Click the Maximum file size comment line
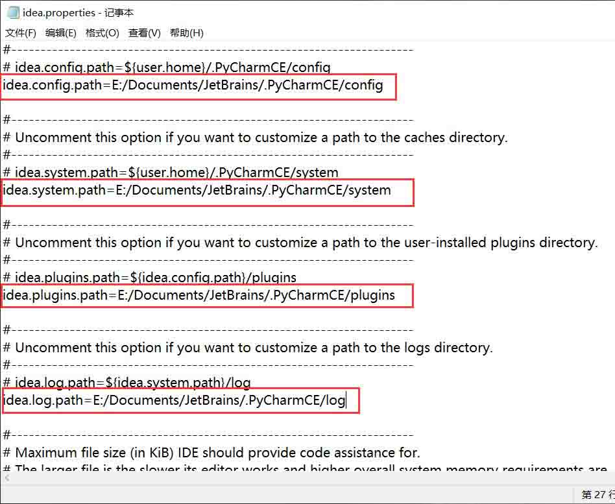 click(x=211, y=453)
